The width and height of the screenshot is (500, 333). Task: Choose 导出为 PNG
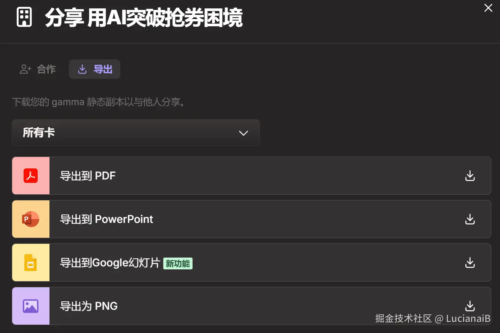(89, 306)
